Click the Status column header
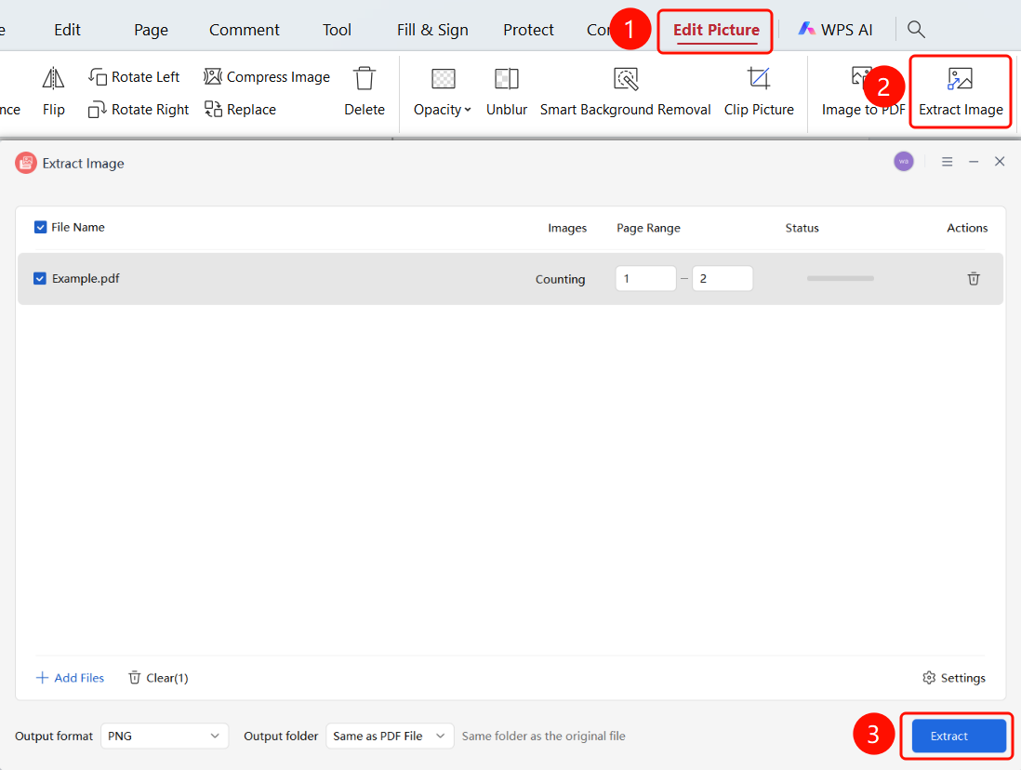 click(x=802, y=228)
